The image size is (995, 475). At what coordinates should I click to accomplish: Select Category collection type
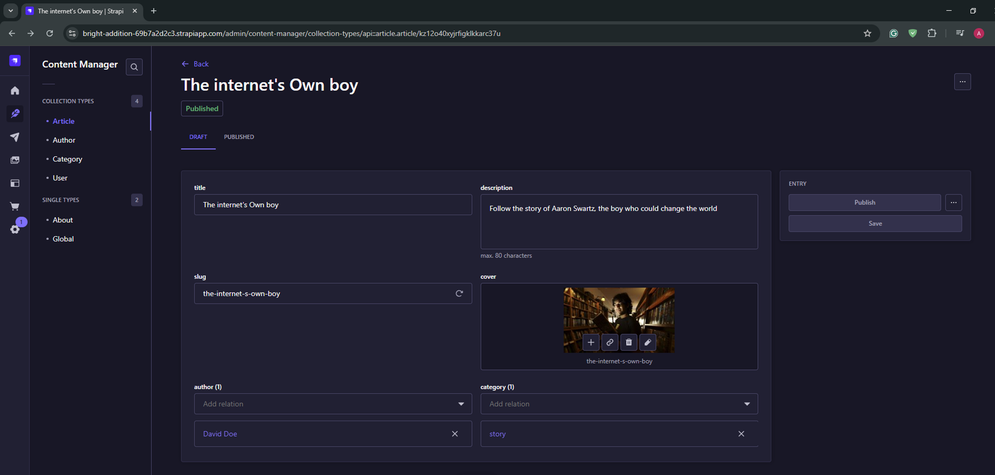pyautogui.click(x=68, y=159)
